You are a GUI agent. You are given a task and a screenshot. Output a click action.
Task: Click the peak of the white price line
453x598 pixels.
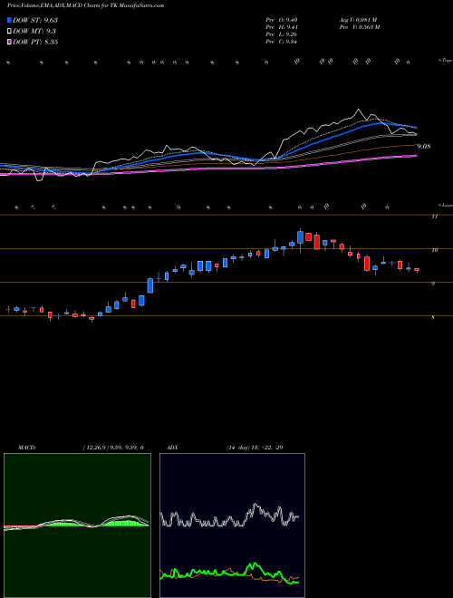(358, 110)
